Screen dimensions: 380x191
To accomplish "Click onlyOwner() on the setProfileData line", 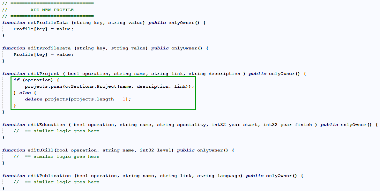I will (x=184, y=23).
